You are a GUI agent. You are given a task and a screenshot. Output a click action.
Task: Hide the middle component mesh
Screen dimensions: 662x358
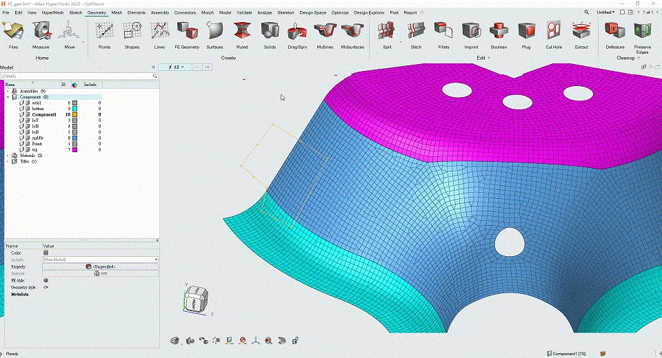23,138
